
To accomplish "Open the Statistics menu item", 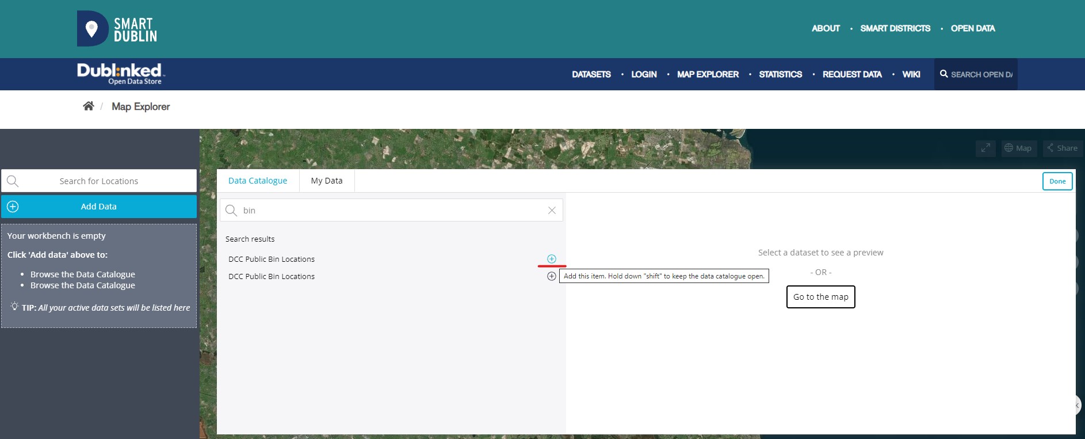I will 780,74.
